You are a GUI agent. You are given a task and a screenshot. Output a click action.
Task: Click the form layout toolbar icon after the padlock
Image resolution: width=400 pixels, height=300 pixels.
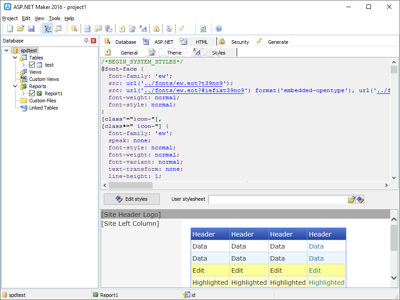pyautogui.click(x=169, y=29)
